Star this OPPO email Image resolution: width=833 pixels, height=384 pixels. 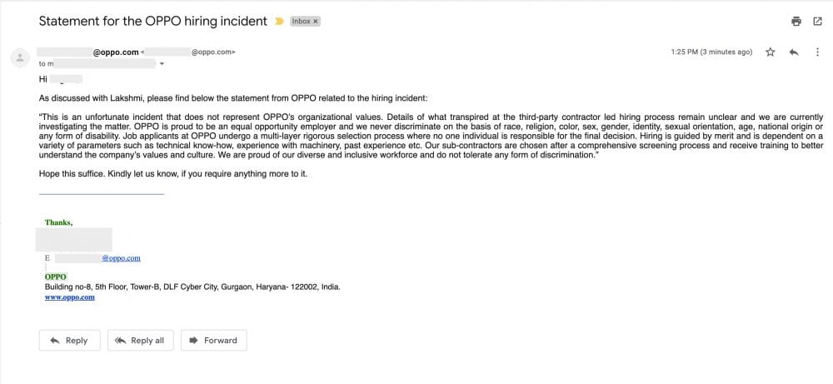(771, 52)
